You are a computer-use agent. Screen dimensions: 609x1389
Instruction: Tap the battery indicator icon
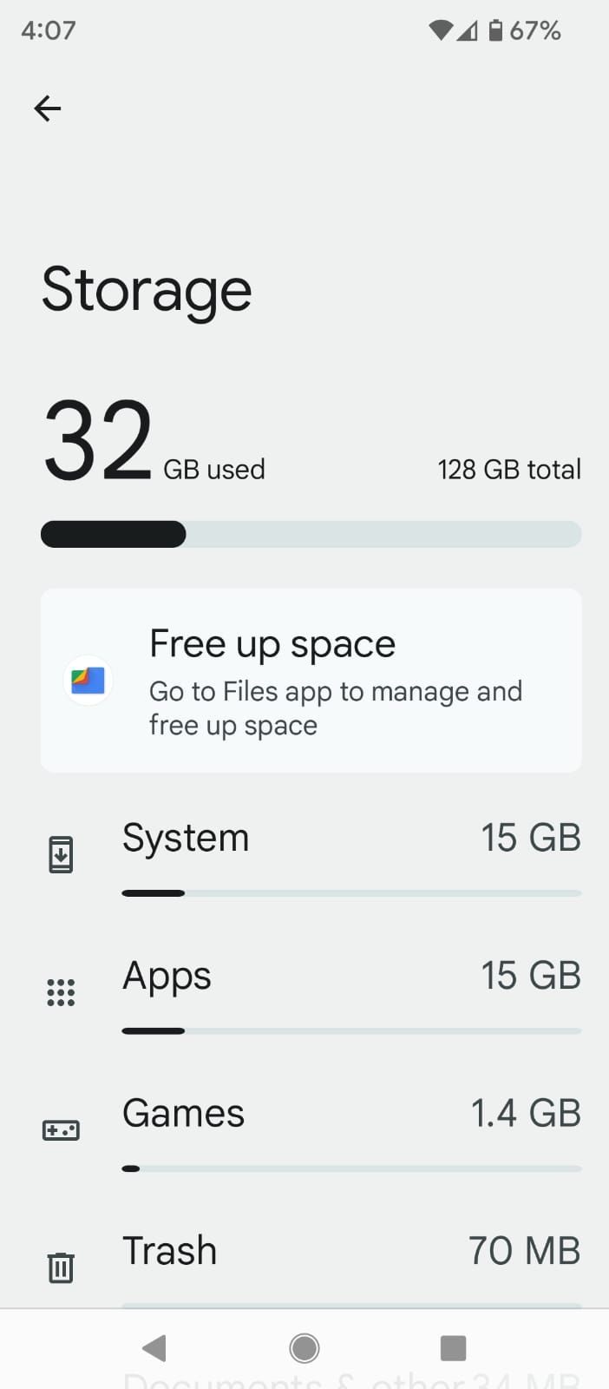pyautogui.click(x=495, y=30)
